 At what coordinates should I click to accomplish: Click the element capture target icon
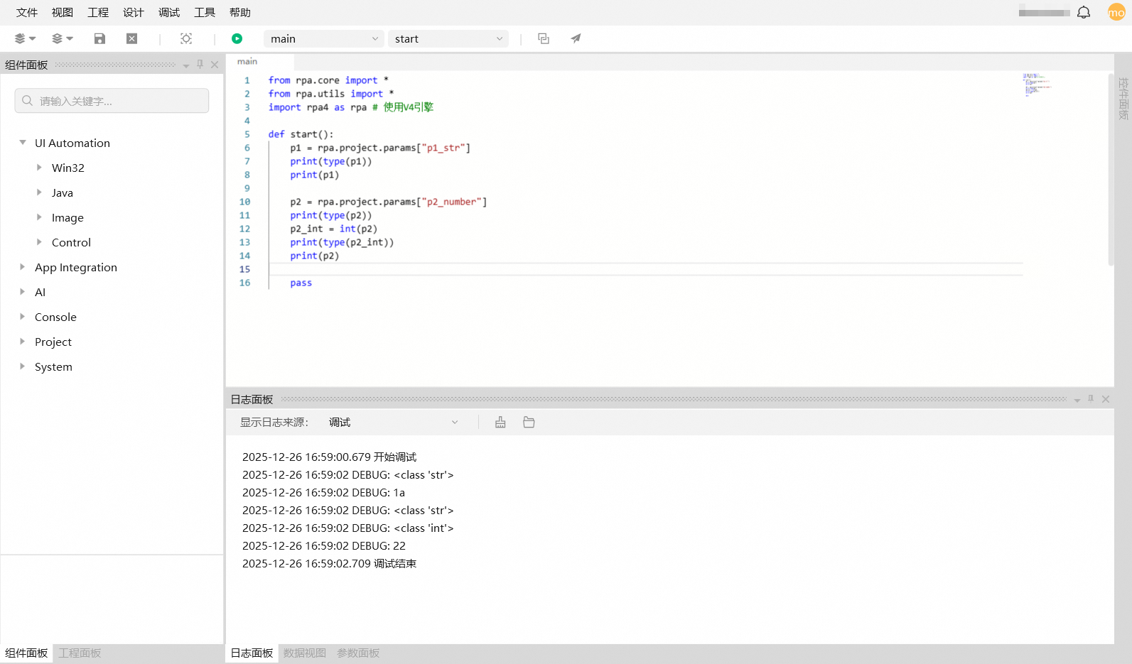pyautogui.click(x=186, y=39)
